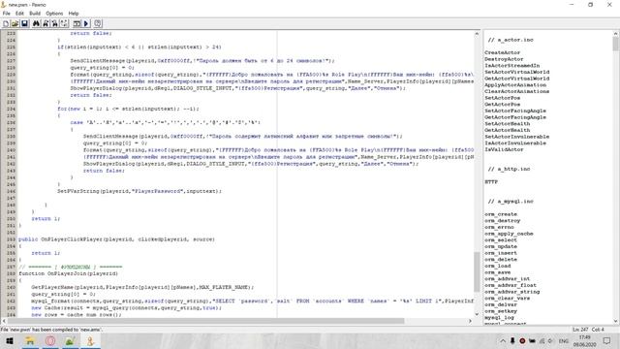620x349 pixels.
Task: Select orm_select in function list
Action: click(x=501, y=240)
